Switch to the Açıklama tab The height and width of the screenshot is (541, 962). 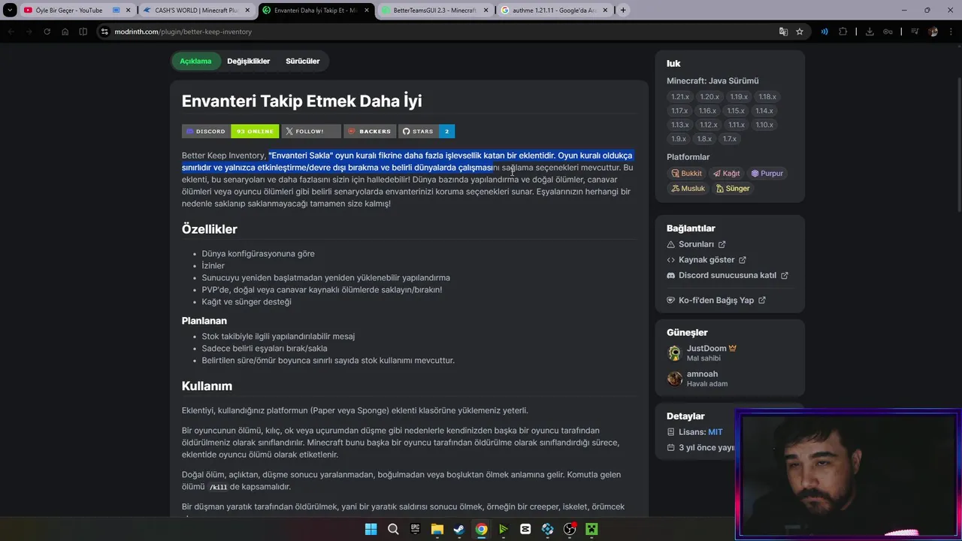click(195, 61)
